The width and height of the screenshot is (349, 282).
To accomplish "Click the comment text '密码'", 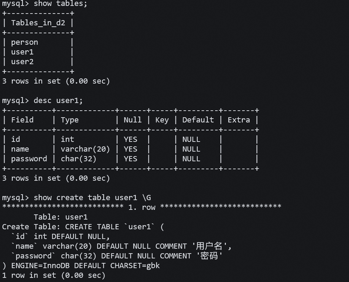I will pos(207,256).
